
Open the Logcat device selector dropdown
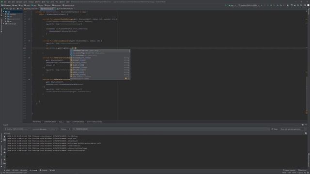(17, 129)
